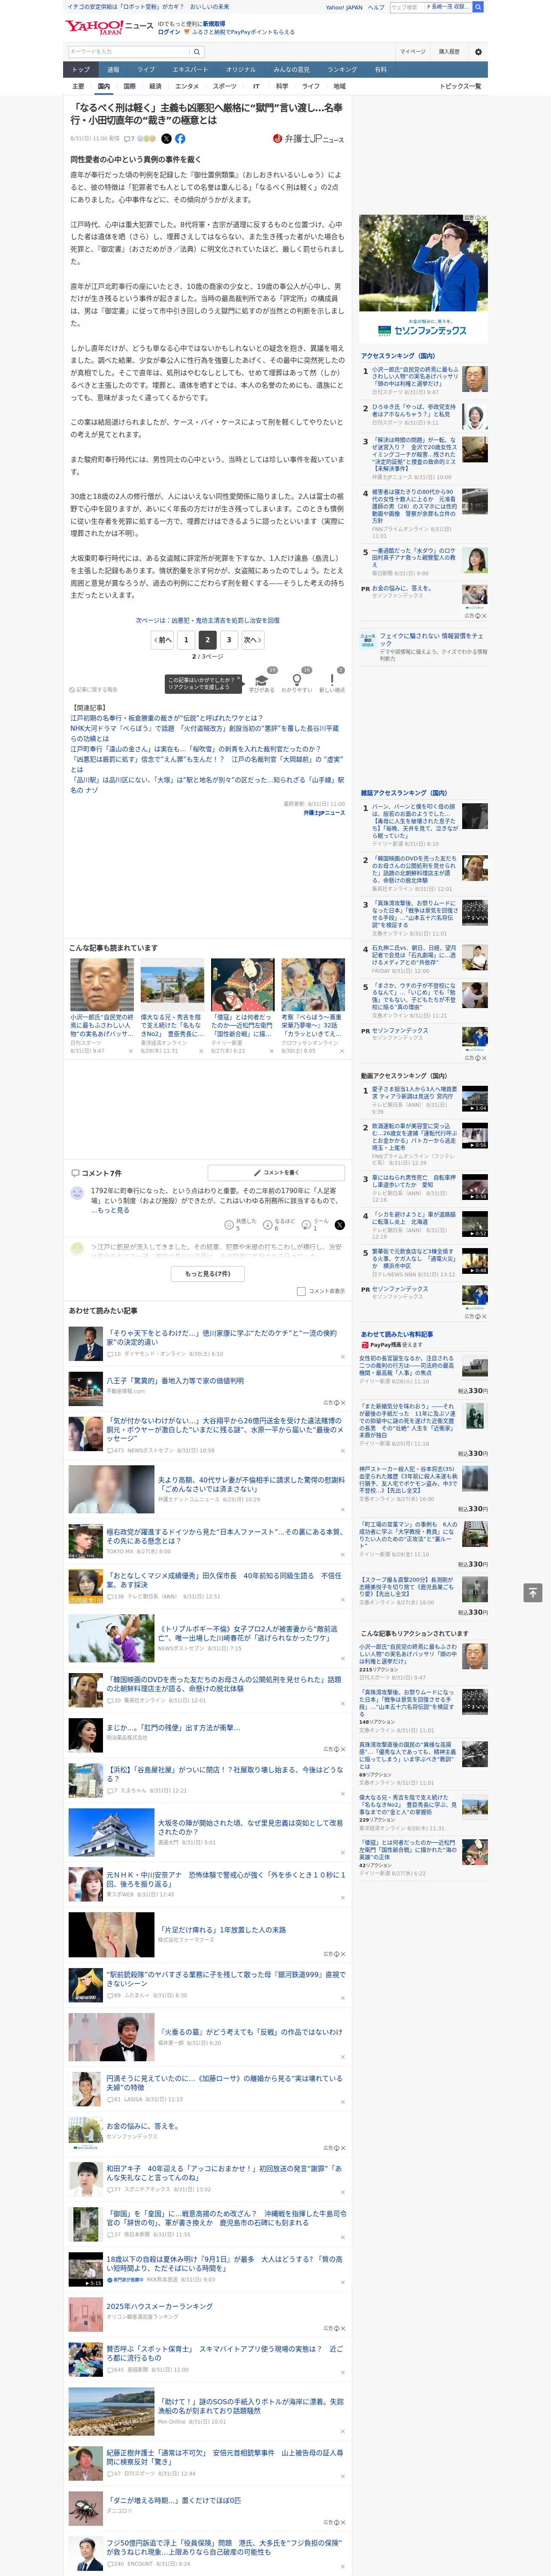
Task: Enable the コメント非表示 checkbox
Action: pyautogui.click(x=301, y=1291)
